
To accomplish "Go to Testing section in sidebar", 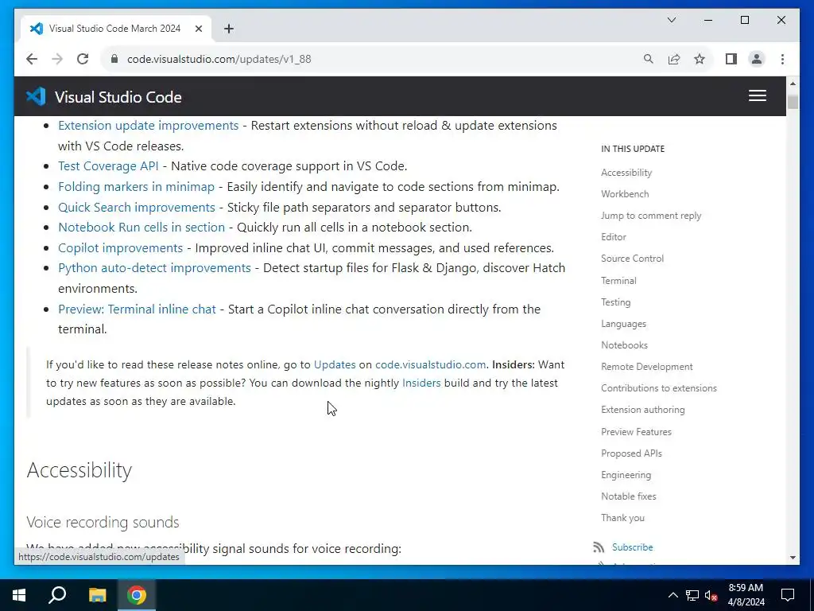I will 616,302.
